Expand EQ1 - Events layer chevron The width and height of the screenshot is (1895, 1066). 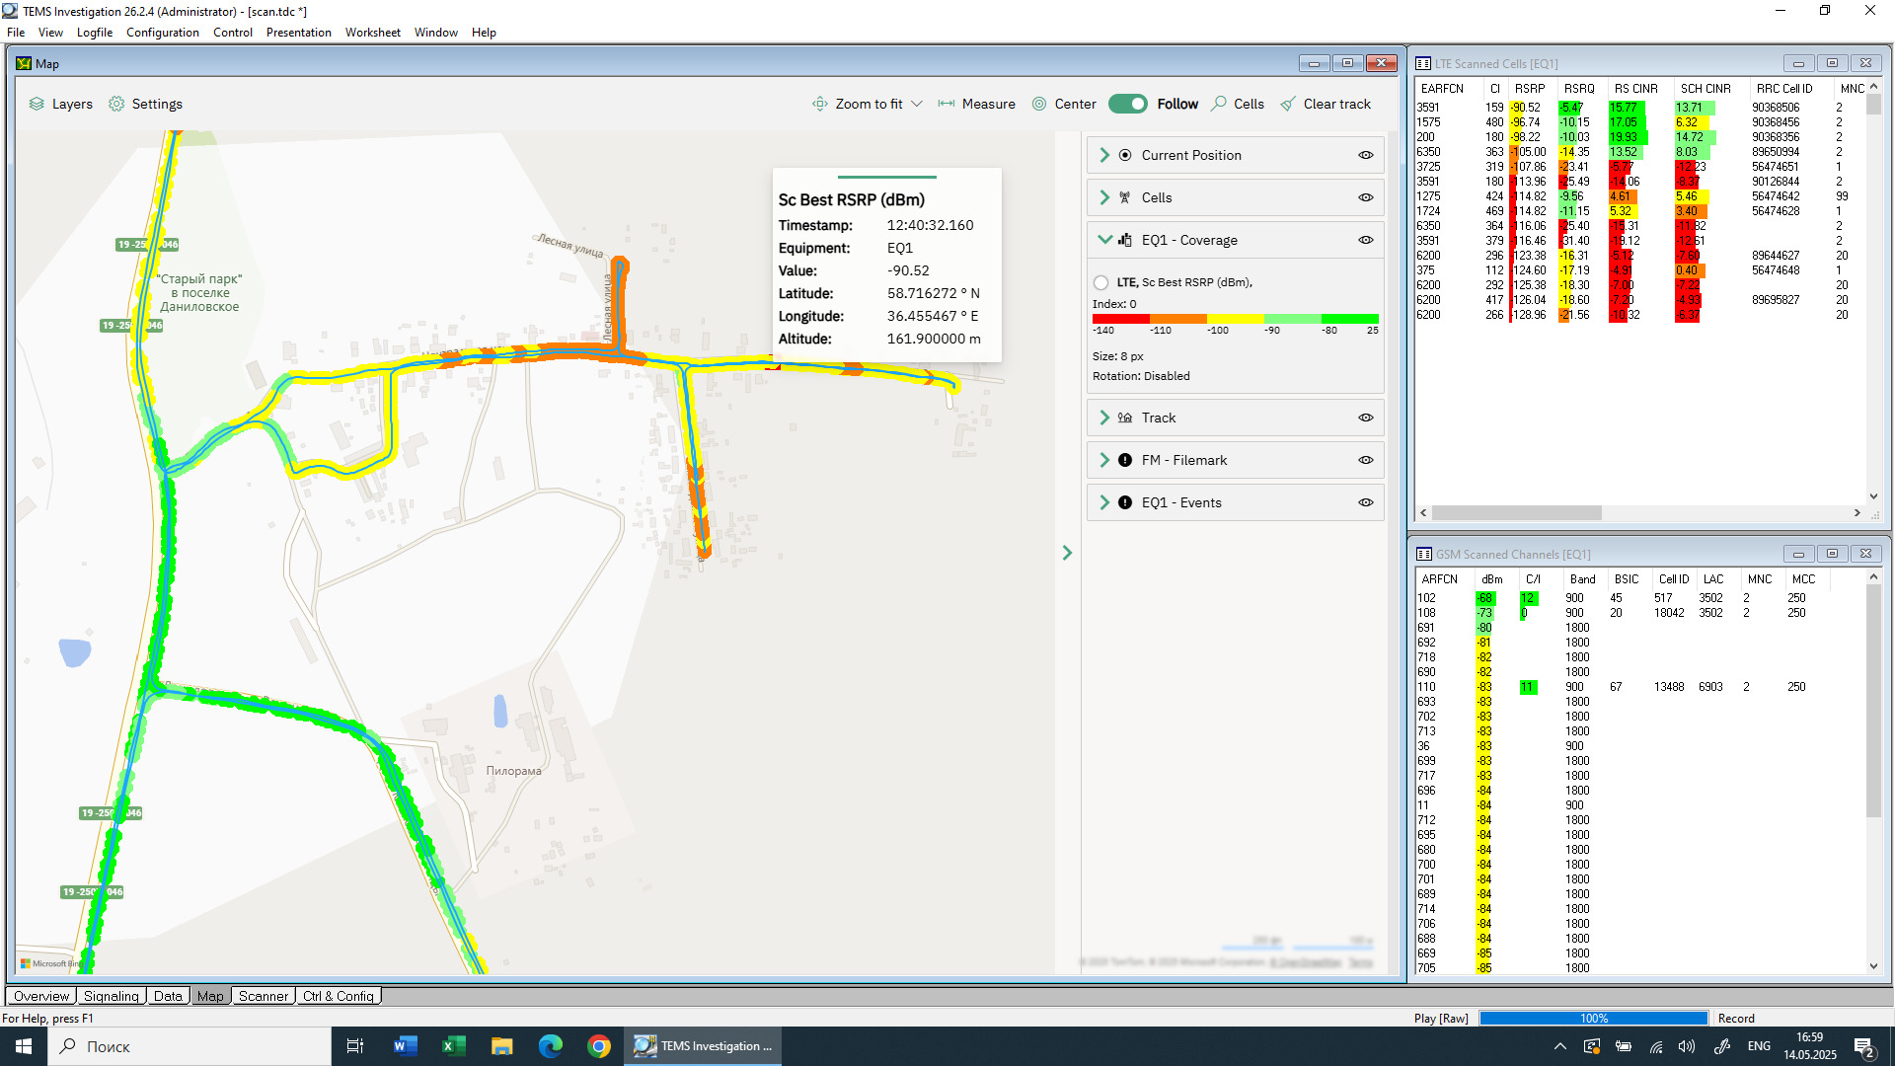(1104, 502)
